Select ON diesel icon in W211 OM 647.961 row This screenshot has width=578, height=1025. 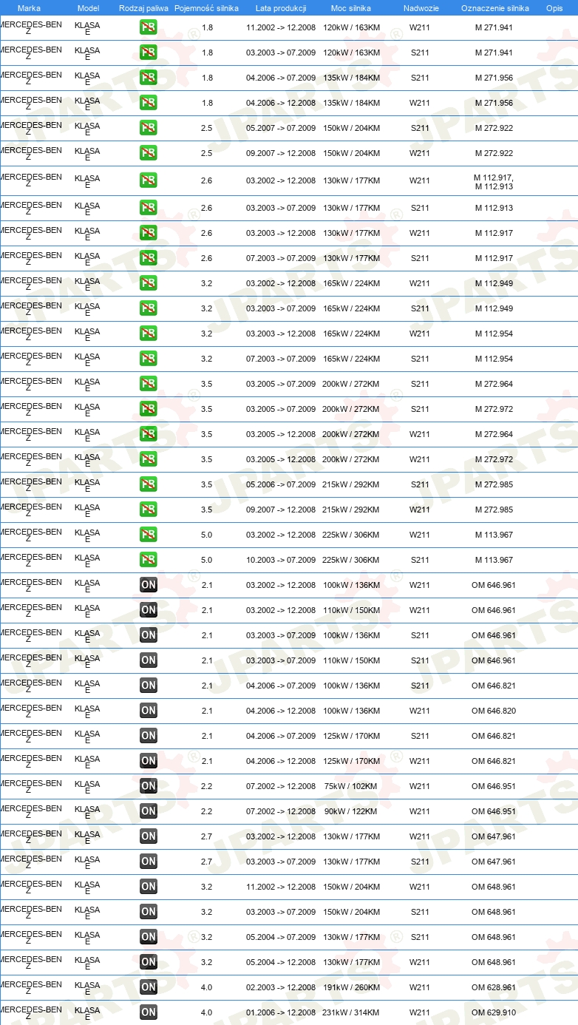(x=149, y=836)
